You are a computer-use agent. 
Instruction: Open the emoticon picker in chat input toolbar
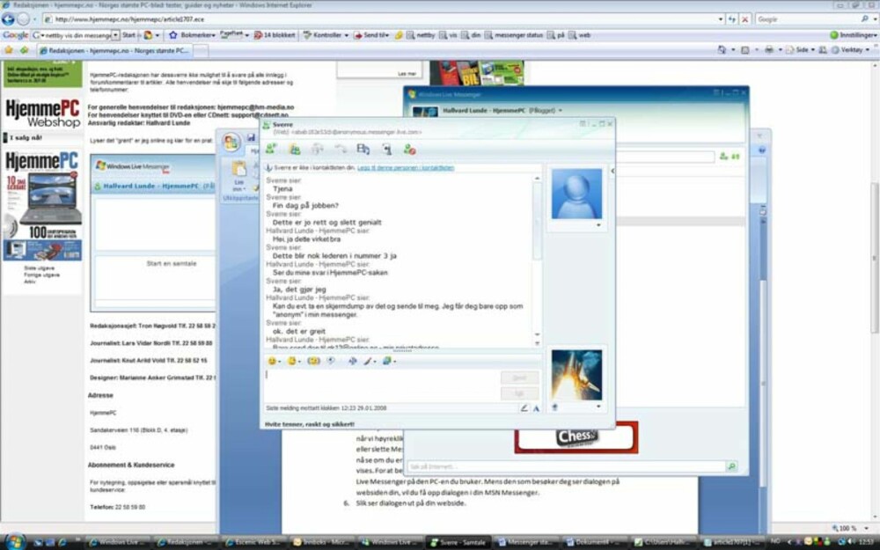(274, 361)
